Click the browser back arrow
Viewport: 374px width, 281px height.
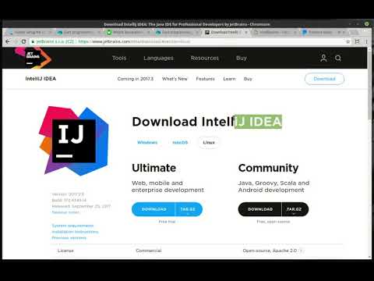(x=8, y=41)
